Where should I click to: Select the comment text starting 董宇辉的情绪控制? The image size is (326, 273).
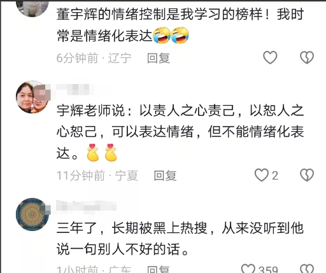[x=180, y=25]
